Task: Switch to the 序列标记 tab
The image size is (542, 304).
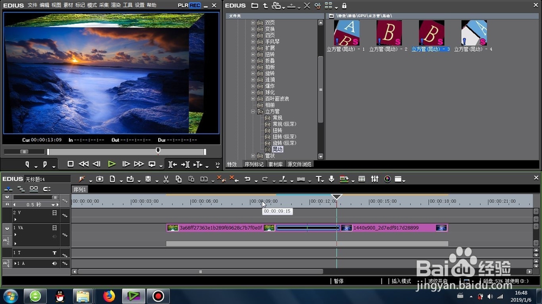Action: click(x=254, y=164)
